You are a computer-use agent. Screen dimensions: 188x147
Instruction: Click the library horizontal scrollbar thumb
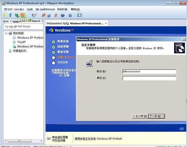(20, 141)
